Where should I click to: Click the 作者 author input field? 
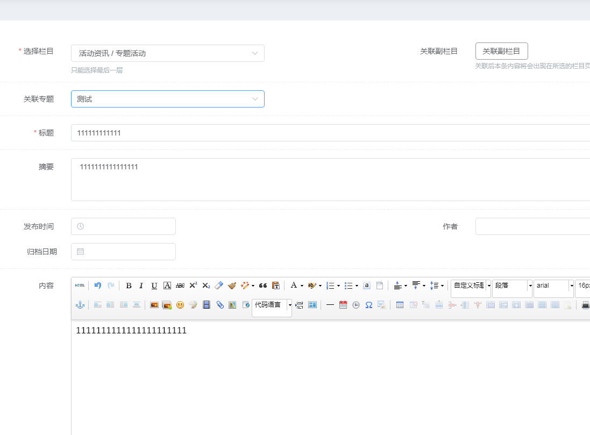533,226
